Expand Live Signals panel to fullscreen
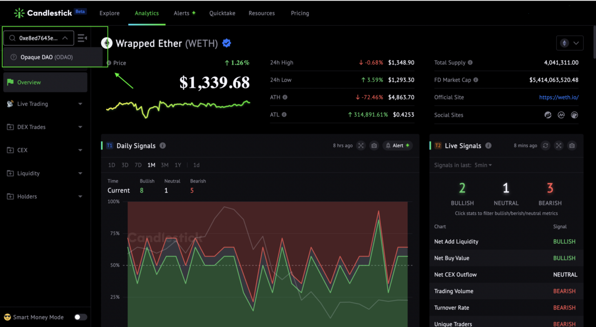 (x=559, y=145)
